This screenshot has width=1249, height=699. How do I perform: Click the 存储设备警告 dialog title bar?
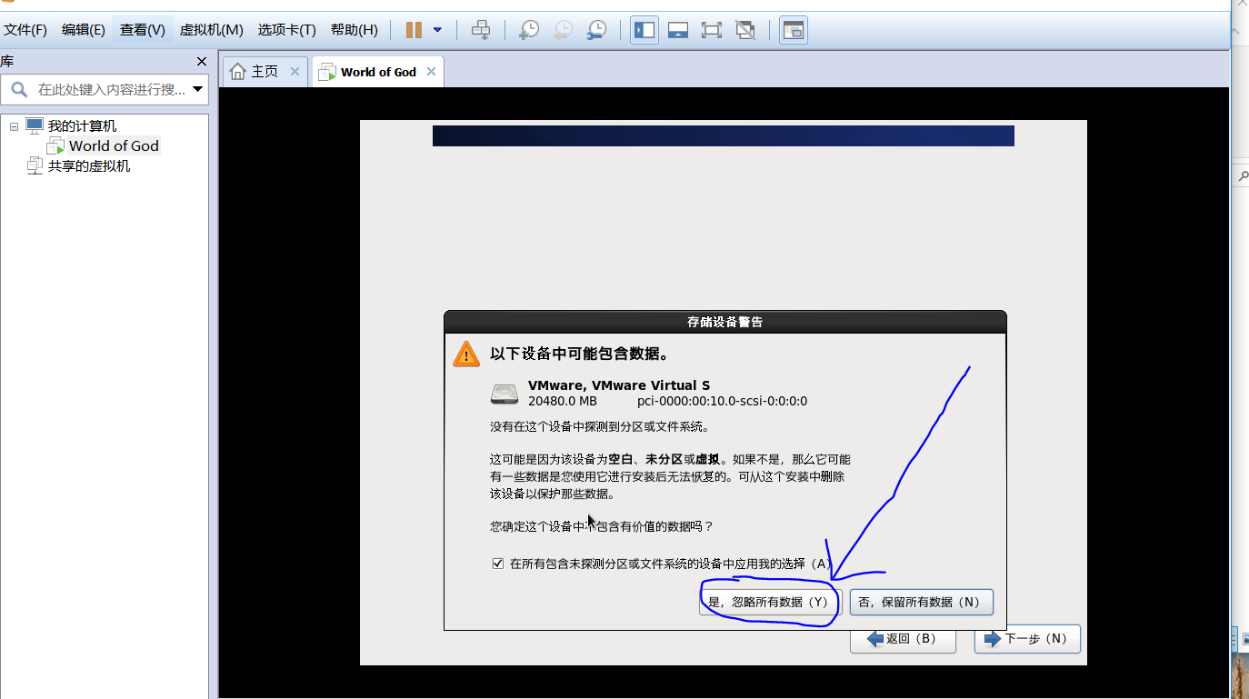[724, 322]
